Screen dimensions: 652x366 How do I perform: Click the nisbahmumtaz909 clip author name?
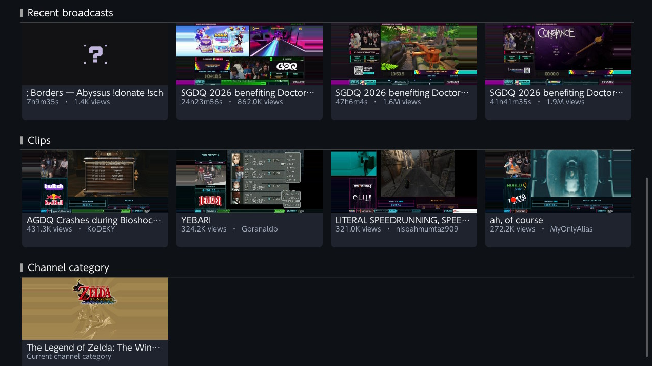pyautogui.click(x=427, y=229)
